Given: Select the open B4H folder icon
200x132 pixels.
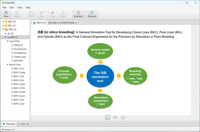Looking at the screenshot, I should click(6, 29).
